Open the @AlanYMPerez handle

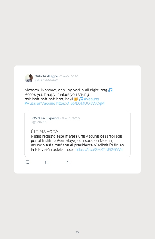(x=46, y=80)
